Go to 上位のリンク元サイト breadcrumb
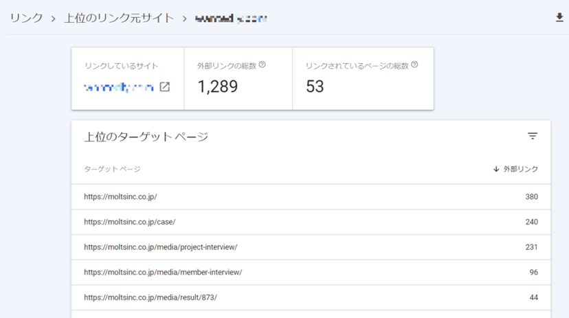The width and height of the screenshot is (569, 318). pyautogui.click(x=119, y=18)
